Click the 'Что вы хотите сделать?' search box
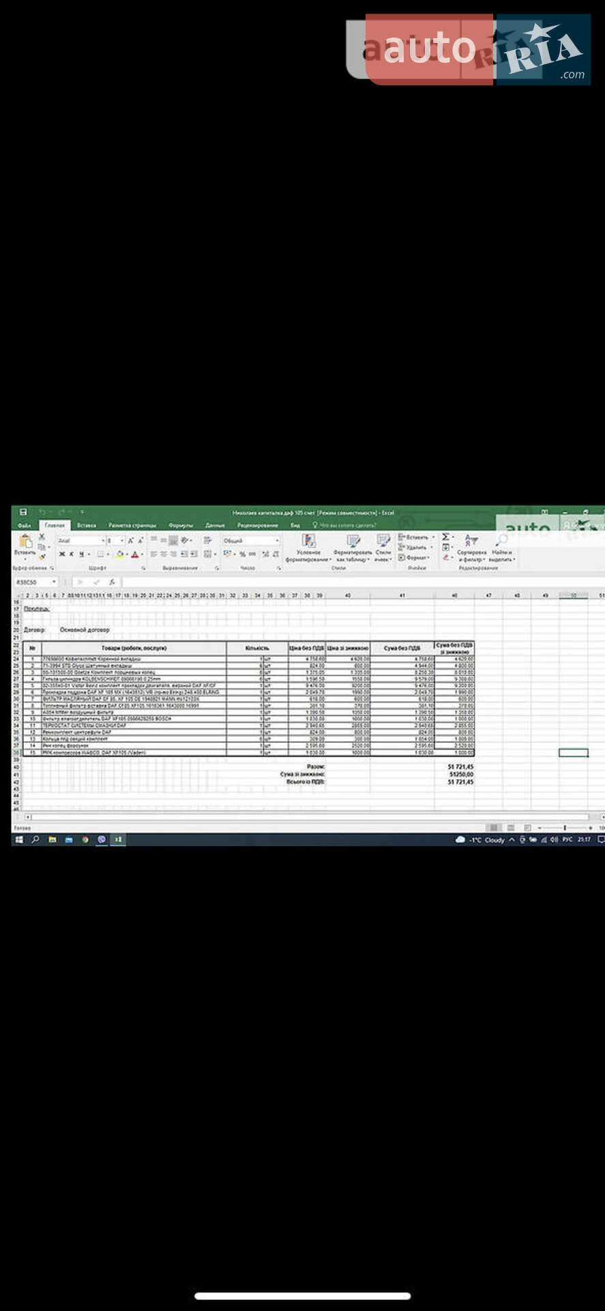Viewport: 605px width, 1311px height. click(344, 525)
